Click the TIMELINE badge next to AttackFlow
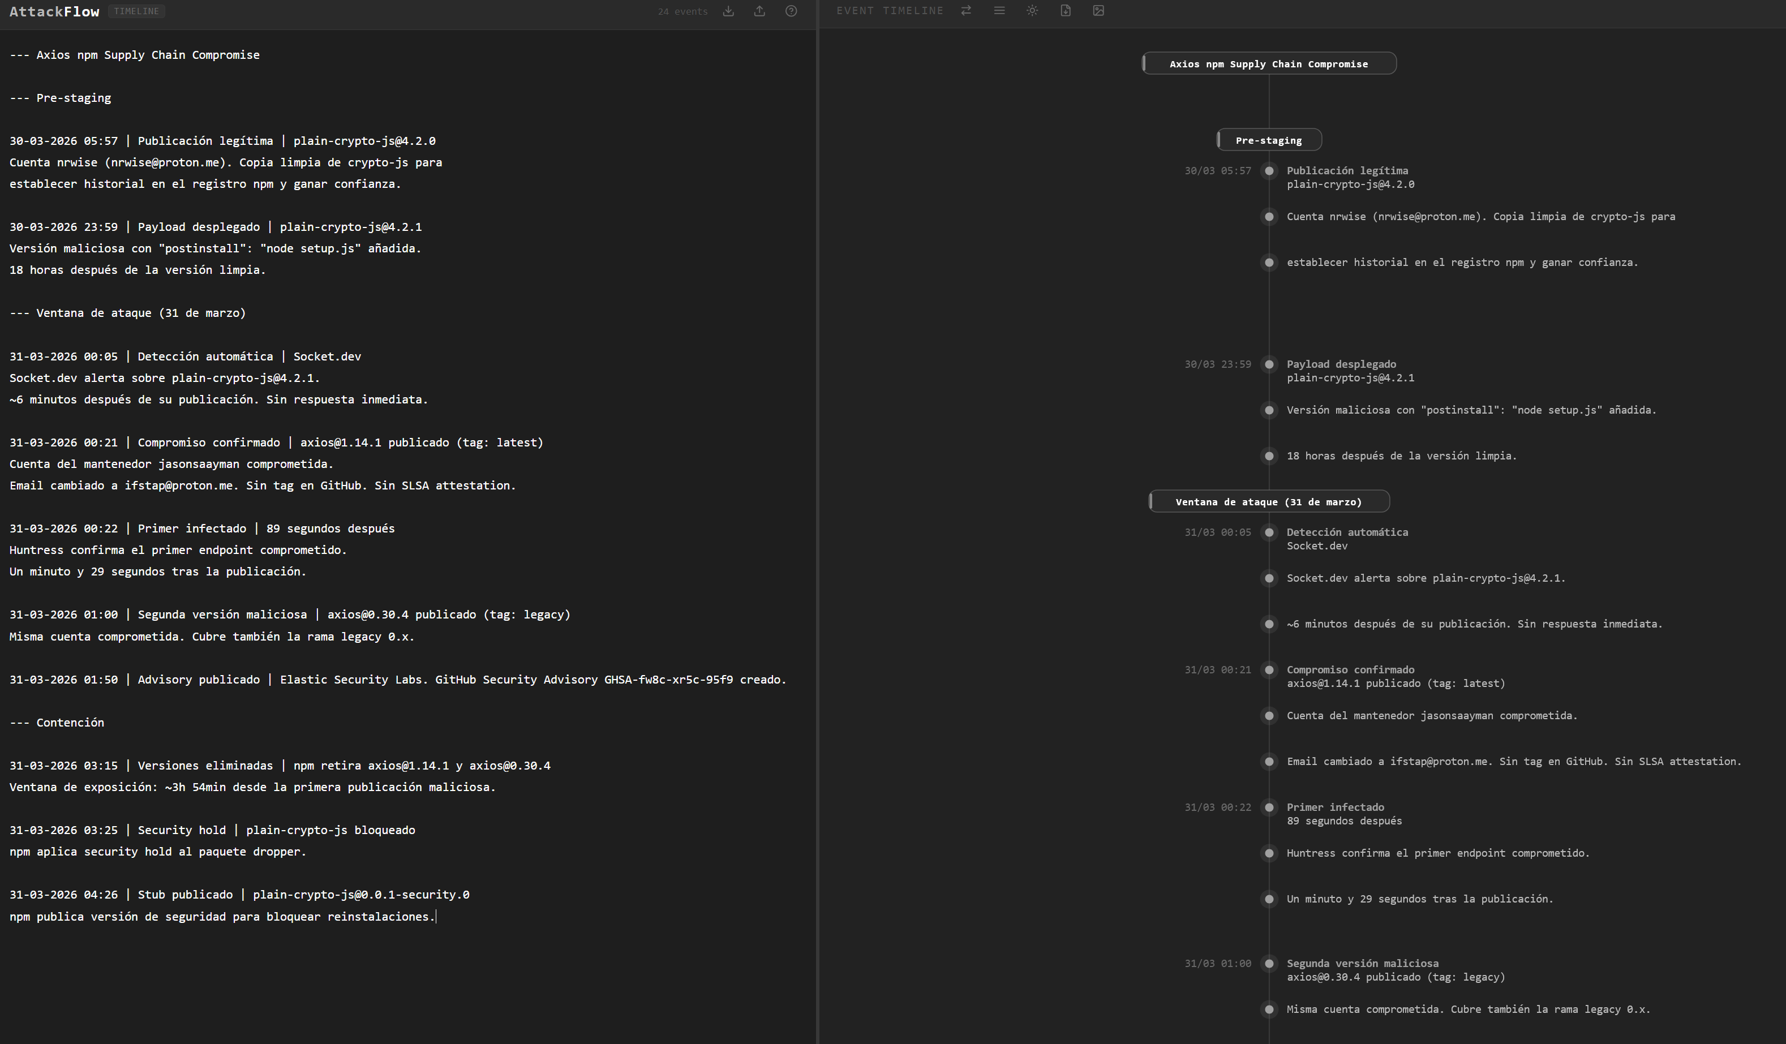Image resolution: width=1786 pixels, height=1044 pixels. (136, 11)
